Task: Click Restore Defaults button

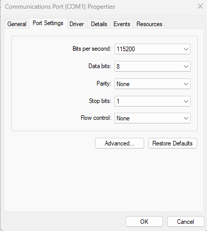Action: click(x=173, y=143)
